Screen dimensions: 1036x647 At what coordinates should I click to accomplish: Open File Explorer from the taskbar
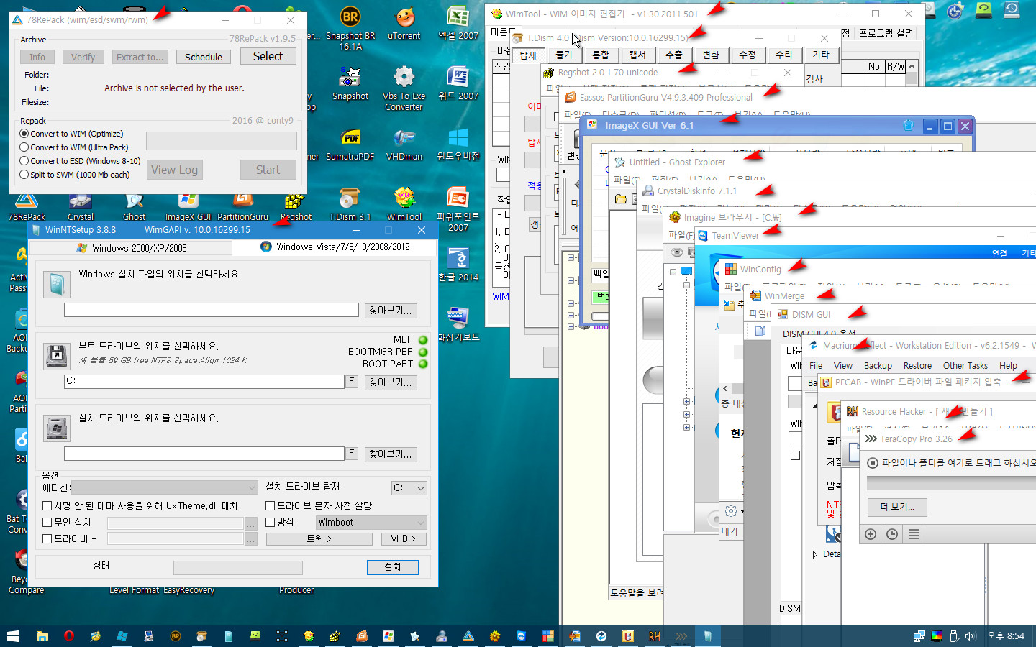tap(42, 636)
